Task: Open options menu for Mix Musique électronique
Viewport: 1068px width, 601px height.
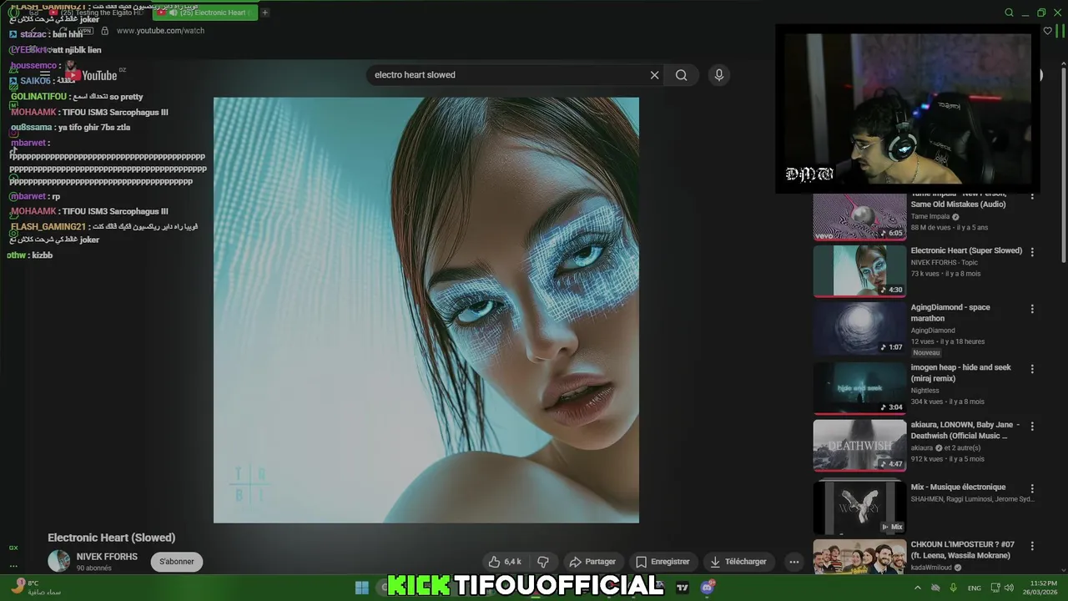Action: coord(1032,488)
